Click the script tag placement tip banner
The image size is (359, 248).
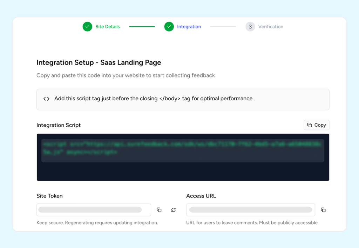[x=183, y=99]
